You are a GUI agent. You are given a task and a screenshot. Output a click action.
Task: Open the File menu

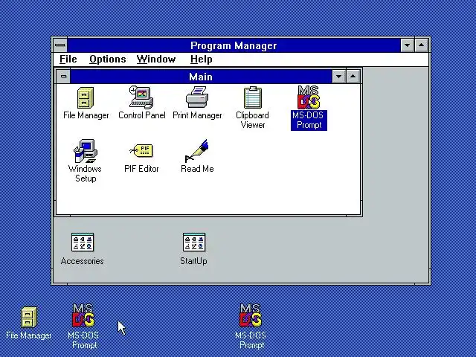pyautogui.click(x=68, y=59)
